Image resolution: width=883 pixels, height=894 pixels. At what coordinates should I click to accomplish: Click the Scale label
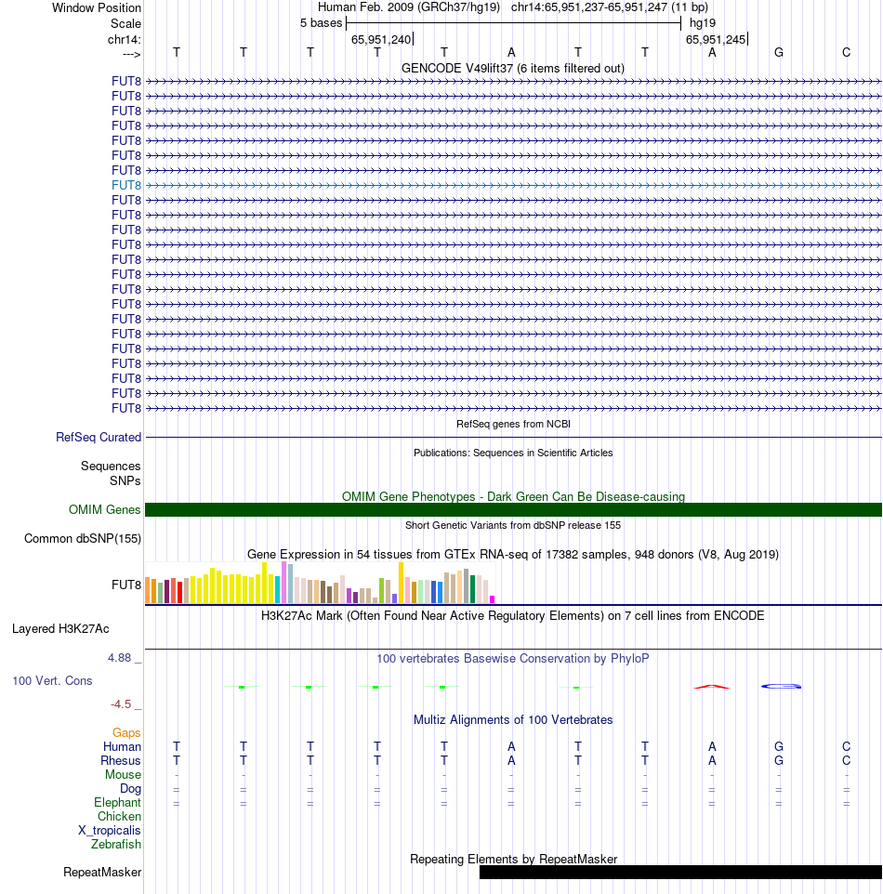click(125, 24)
